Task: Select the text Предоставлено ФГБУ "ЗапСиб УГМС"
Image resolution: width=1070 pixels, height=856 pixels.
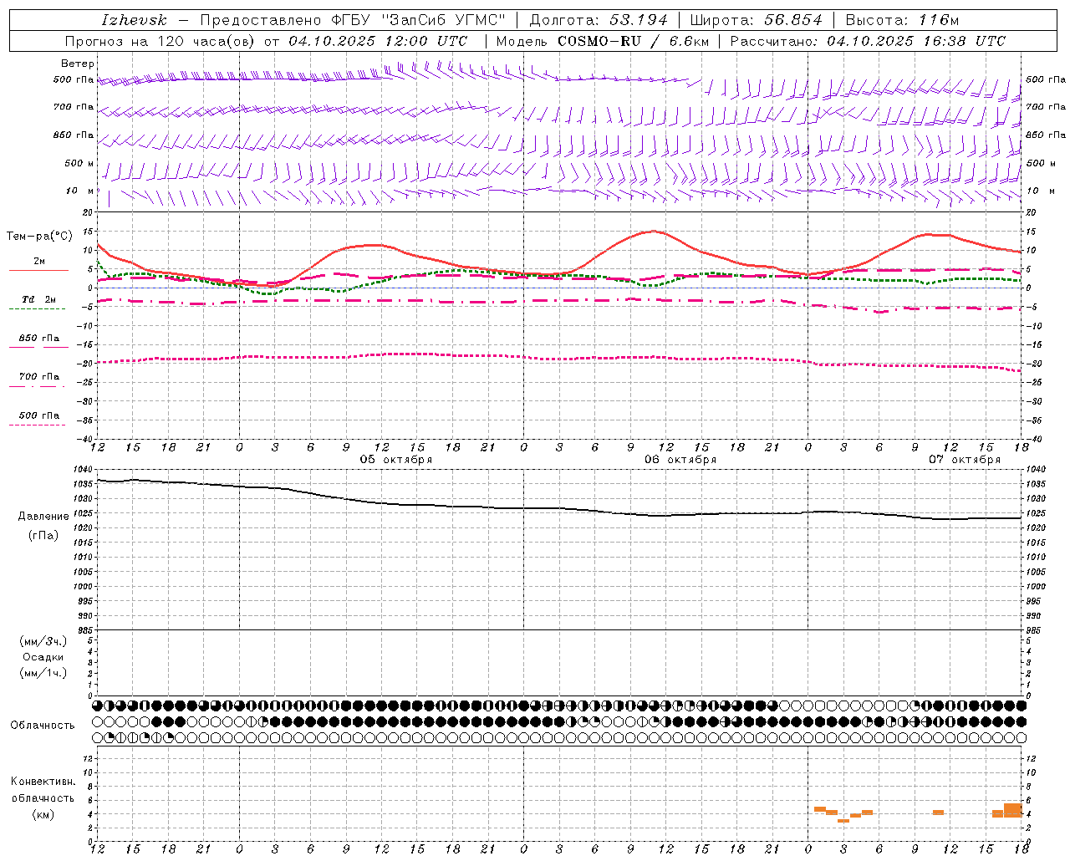Action: [x=353, y=20]
